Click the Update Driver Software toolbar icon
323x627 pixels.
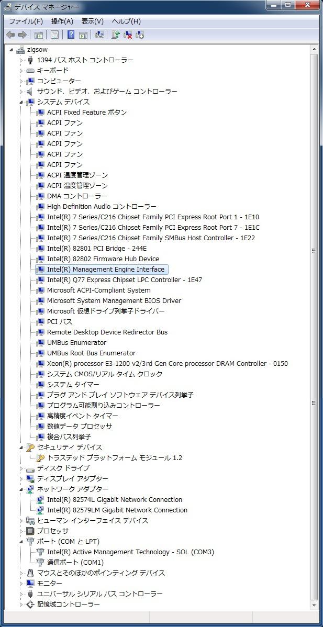(x=116, y=35)
